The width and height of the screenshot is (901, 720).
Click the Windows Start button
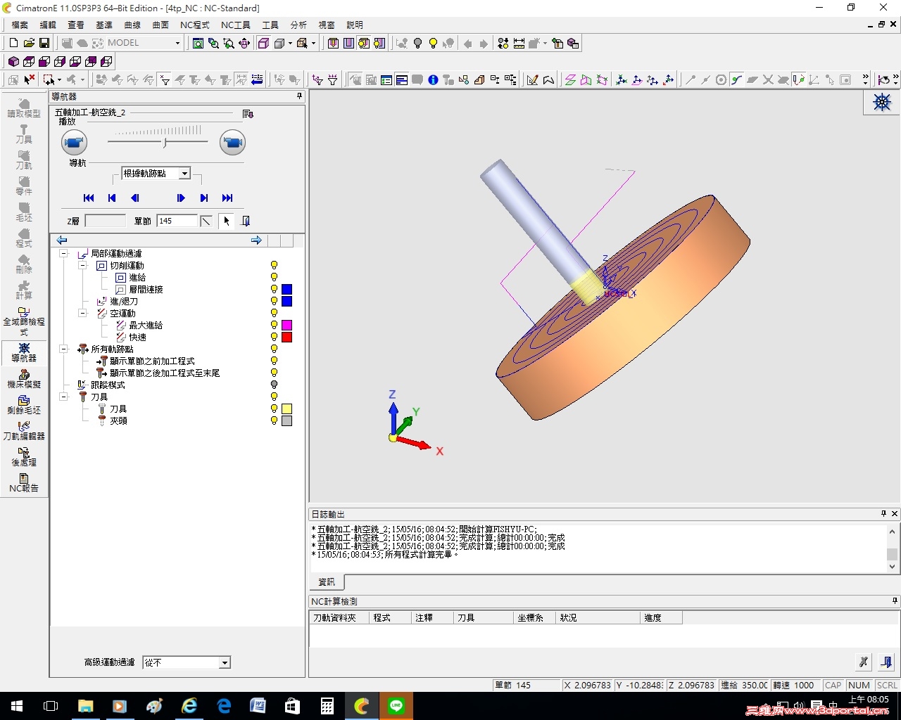point(17,706)
